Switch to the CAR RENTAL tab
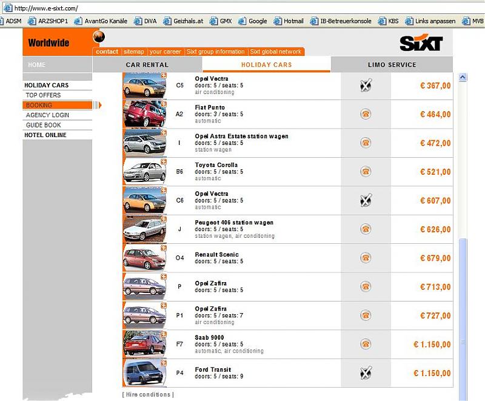This screenshot has height=401, width=485. pyautogui.click(x=147, y=65)
